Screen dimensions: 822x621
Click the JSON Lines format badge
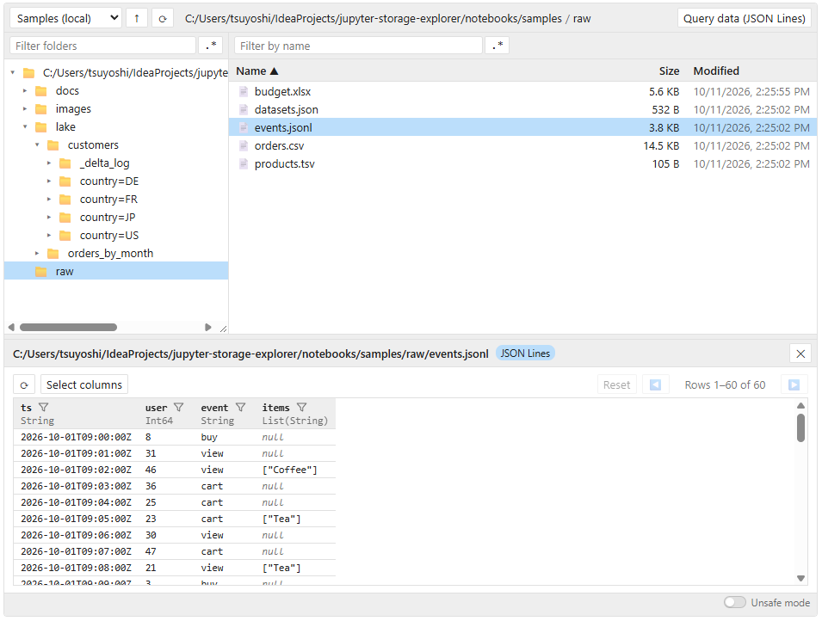coord(525,354)
